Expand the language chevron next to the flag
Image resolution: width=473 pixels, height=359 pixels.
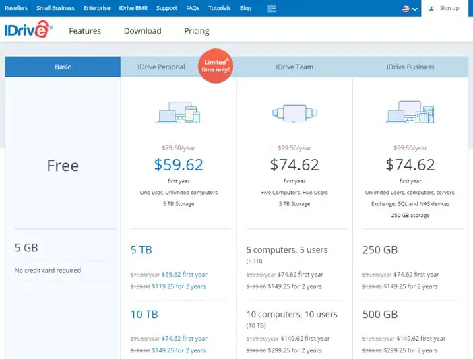pyautogui.click(x=415, y=9)
